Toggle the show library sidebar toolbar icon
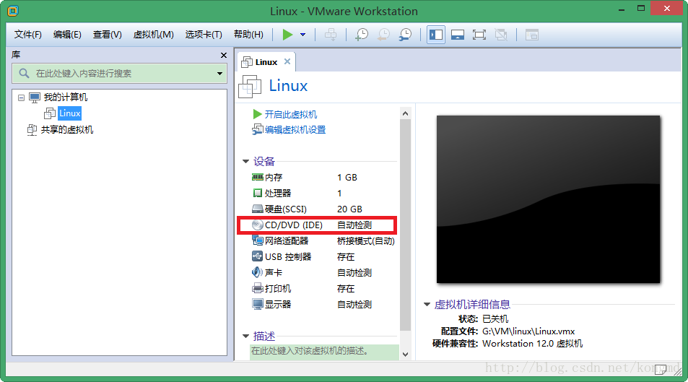Screen dimensions: 688x382 (x=436, y=35)
